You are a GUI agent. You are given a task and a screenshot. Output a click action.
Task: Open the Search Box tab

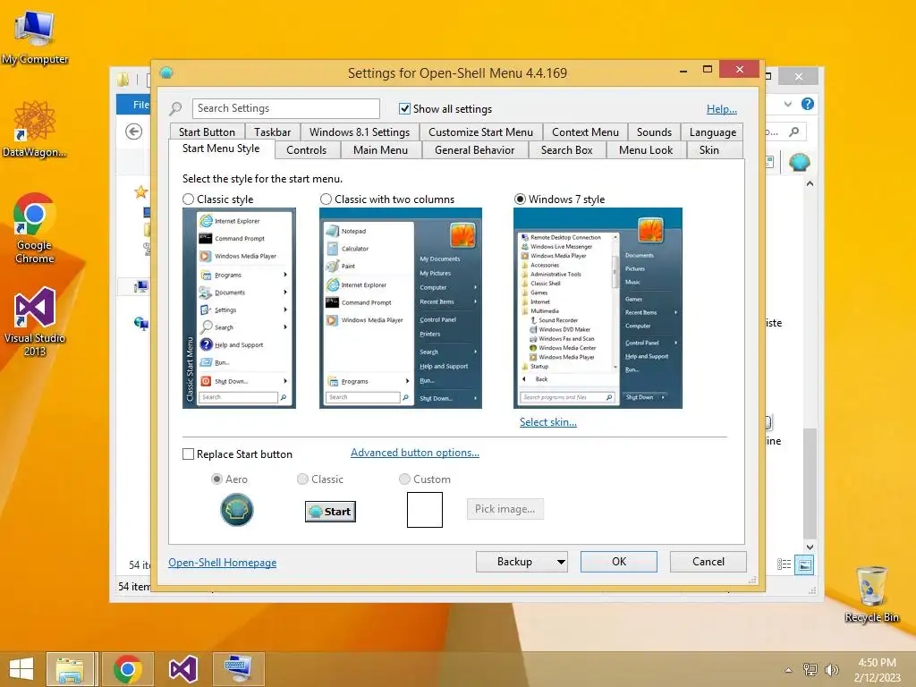click(x=566, y=150)
